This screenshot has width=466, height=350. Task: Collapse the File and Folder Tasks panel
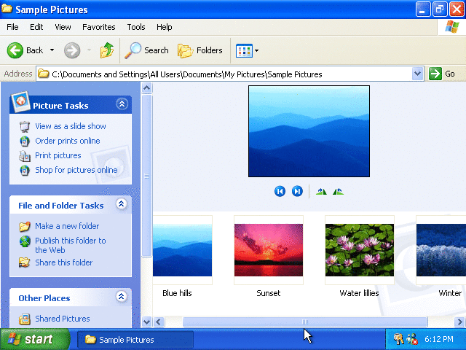[122, 204]
